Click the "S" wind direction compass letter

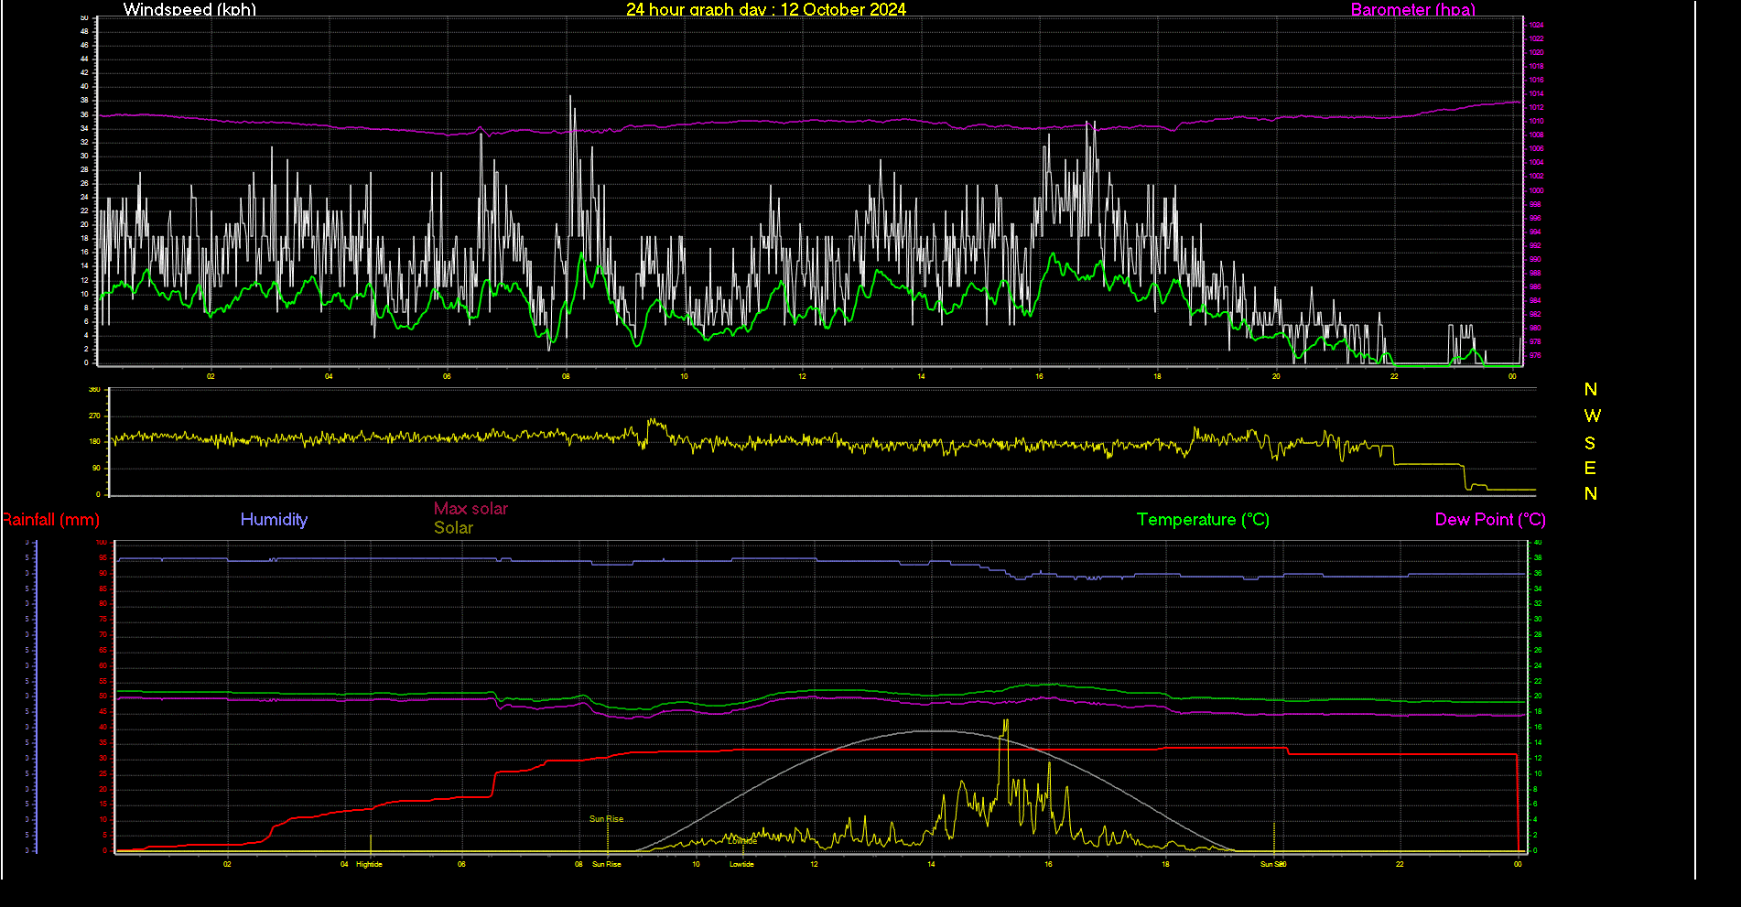point(1590,443)
